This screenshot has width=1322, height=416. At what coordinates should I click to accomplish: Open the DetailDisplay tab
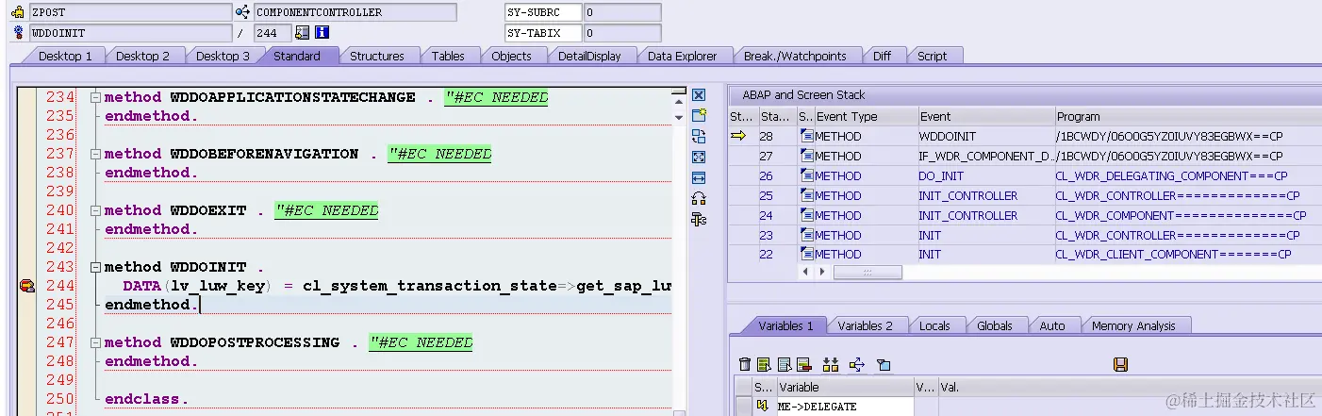tap(589, 56)
